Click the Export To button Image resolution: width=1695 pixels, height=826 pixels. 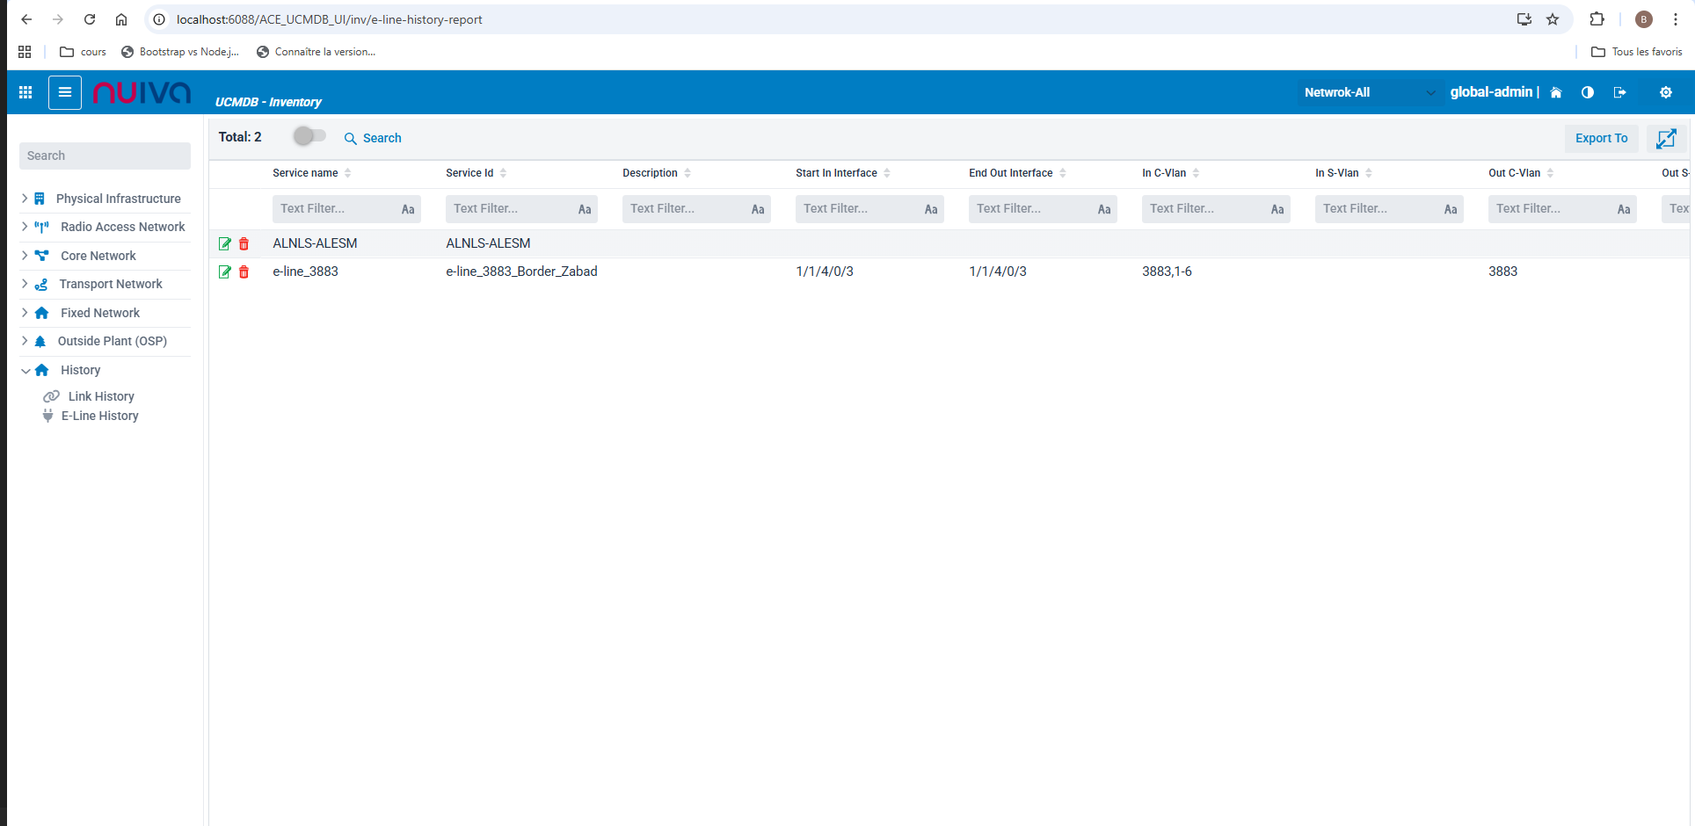[x=1601, y=138]
